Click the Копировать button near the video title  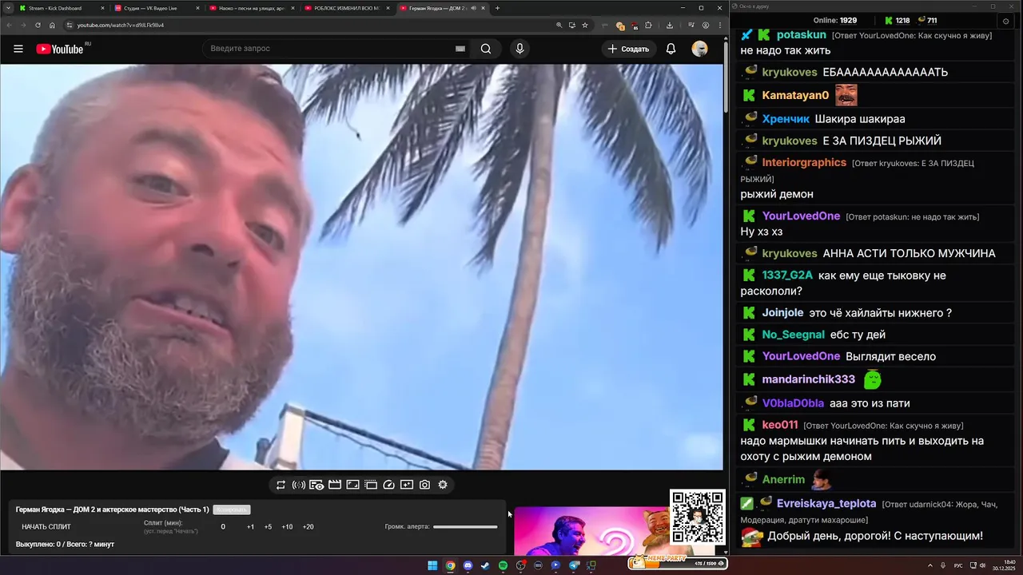click(x=232, y=510)
